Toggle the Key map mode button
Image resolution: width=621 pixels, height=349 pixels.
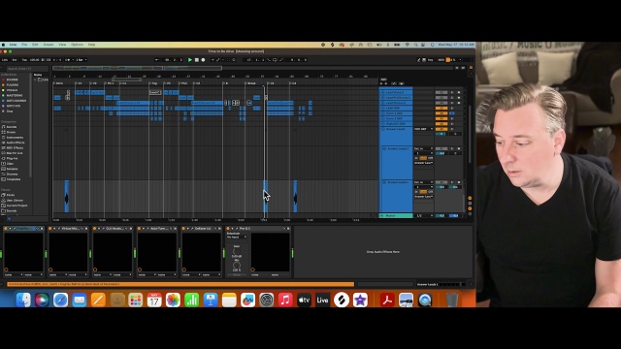(431, 60)
